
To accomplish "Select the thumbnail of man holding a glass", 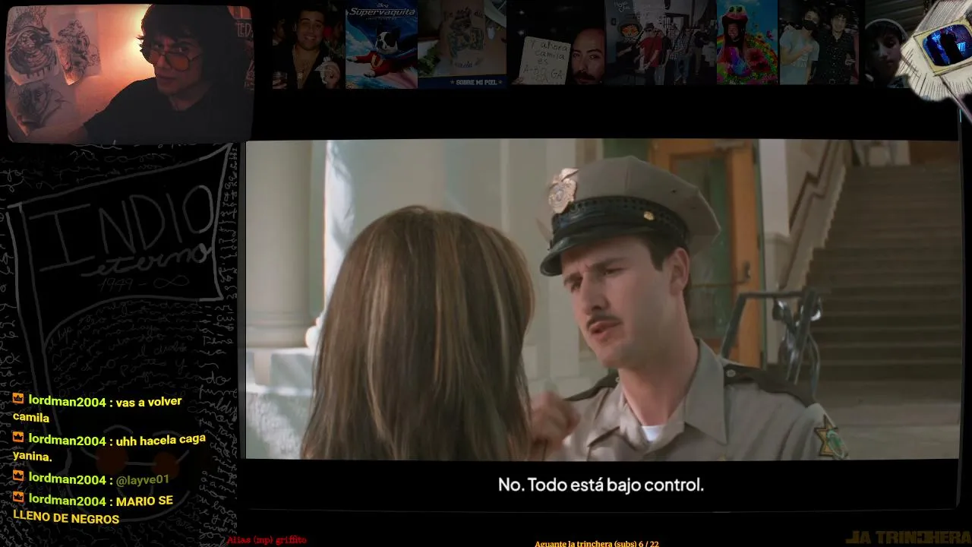I will point(308,44).
